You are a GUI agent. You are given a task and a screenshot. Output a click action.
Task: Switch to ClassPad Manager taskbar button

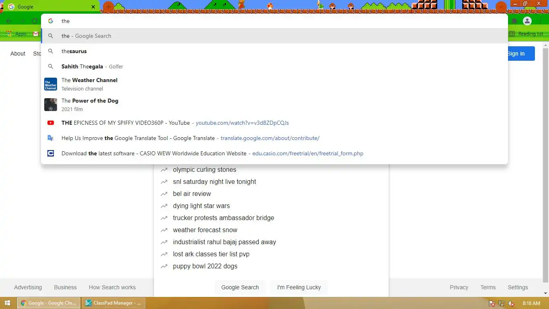114,303
